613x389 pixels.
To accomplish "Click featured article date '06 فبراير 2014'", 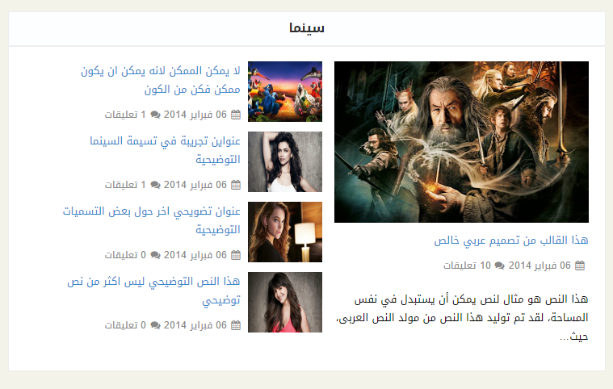I will 540,266.
